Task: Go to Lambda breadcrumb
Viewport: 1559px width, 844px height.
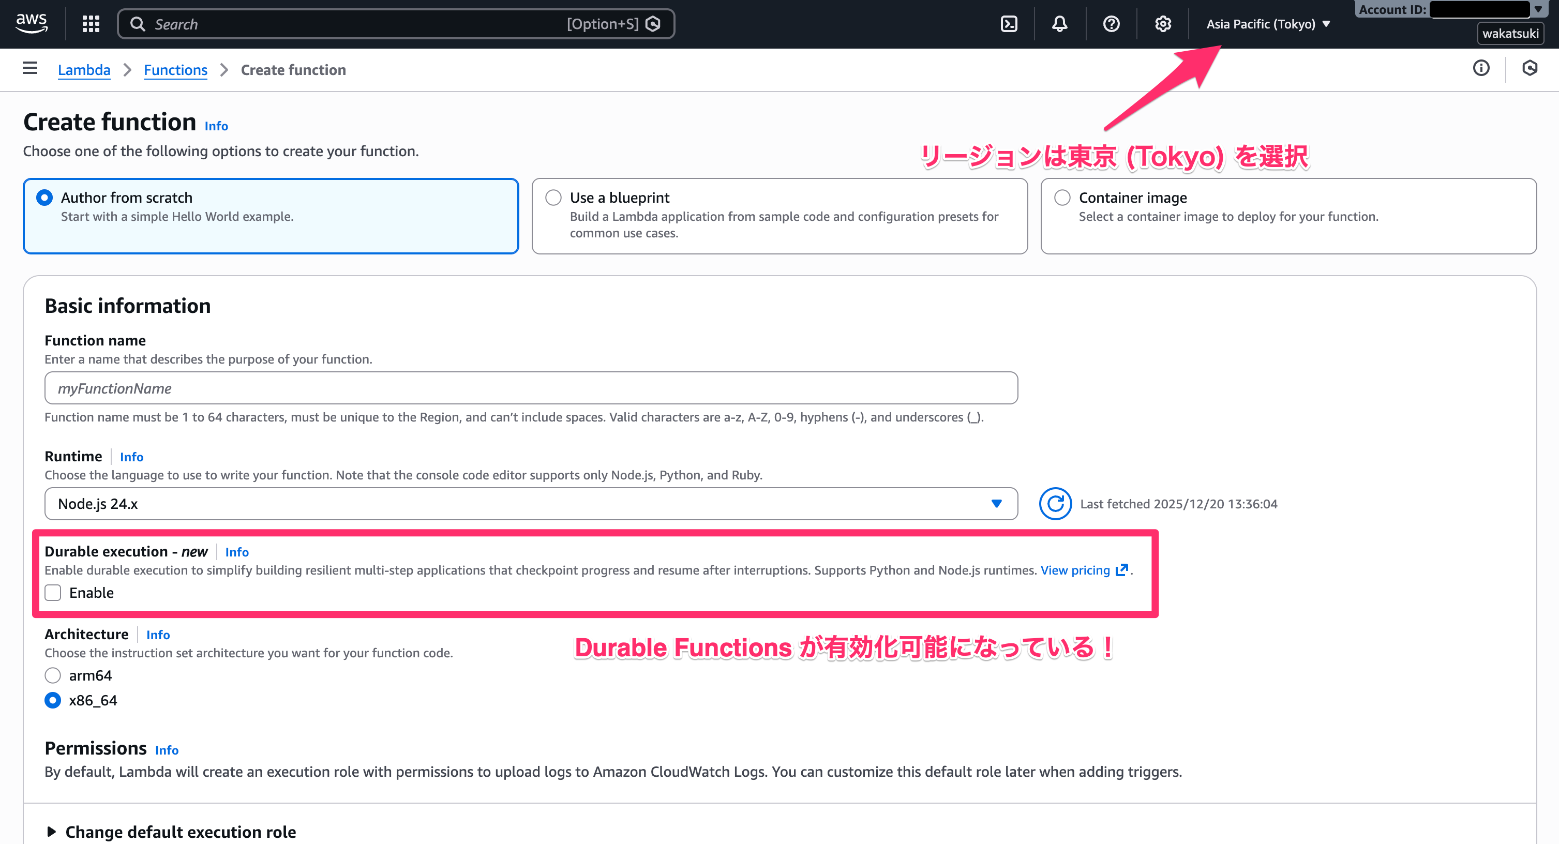Action: click(x=83, y=70)
